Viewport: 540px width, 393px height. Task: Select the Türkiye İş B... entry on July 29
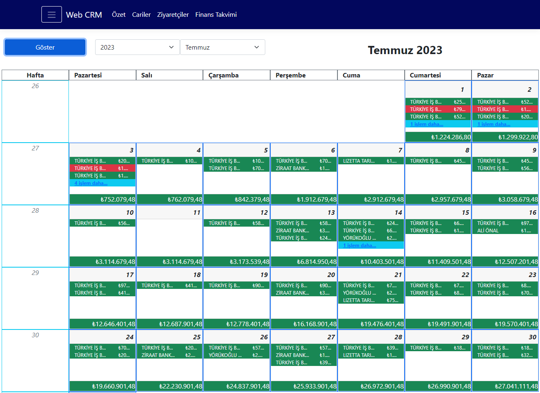(x=438, y=348)
